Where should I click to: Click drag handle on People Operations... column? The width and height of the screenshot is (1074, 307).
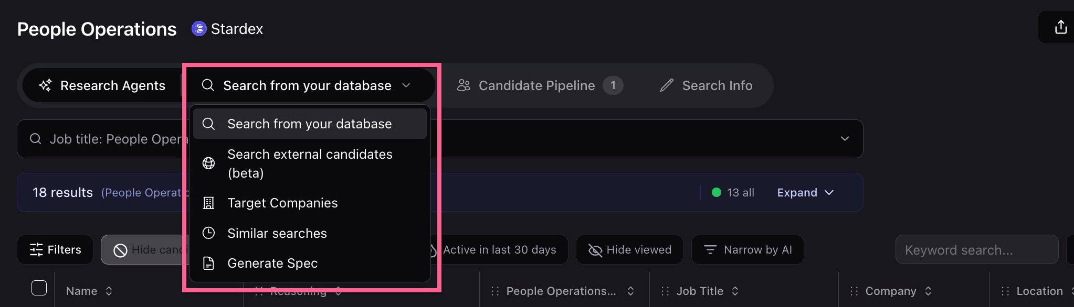495,291
